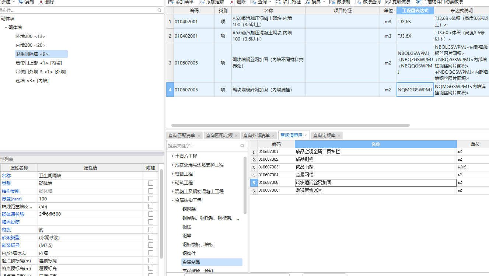489x276 pixels.
Task: Tick the 附加 checkbox for 砂浆标号
Action: pyautogui.click(x=151, y=245)
